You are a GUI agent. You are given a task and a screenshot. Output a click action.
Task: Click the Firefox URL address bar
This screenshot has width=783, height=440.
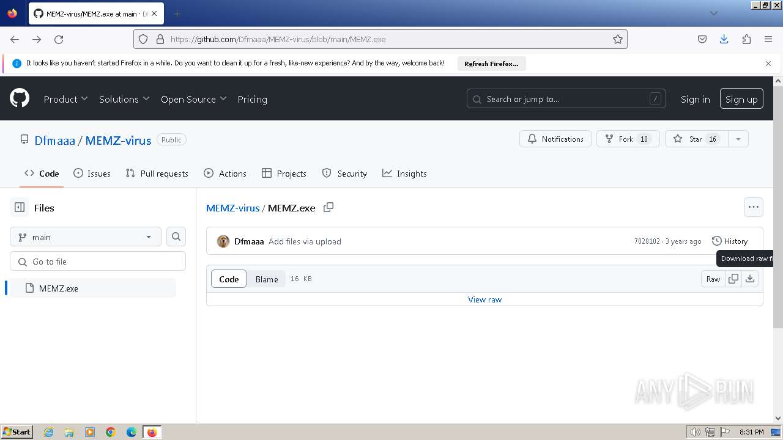(380, 39)
